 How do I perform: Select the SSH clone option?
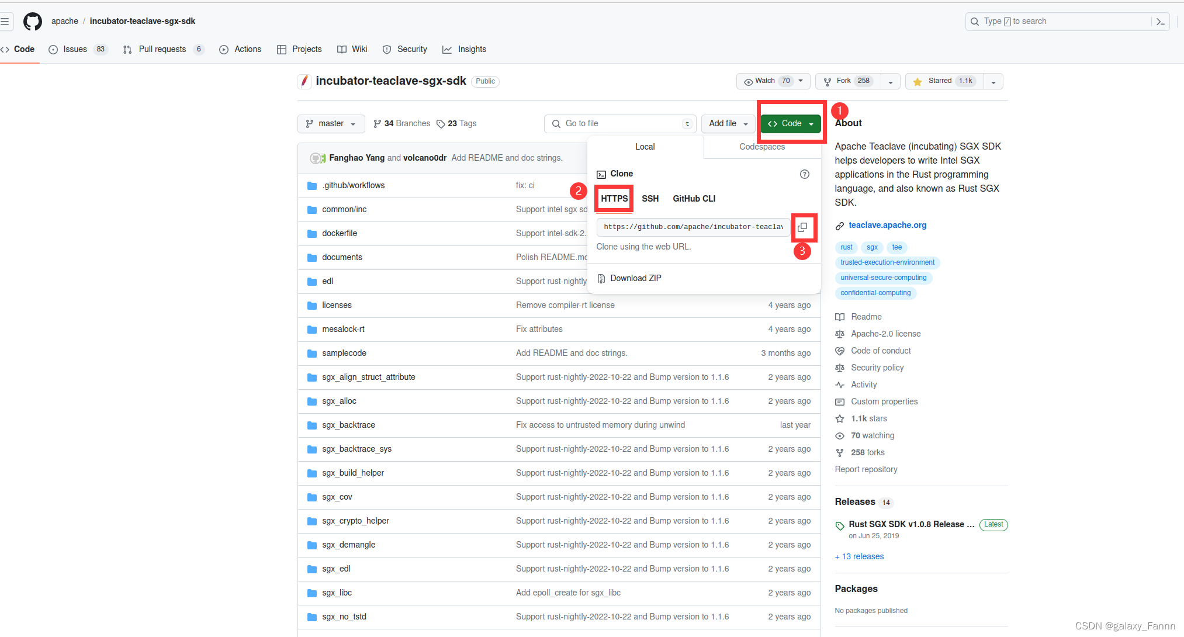[650, 199]
